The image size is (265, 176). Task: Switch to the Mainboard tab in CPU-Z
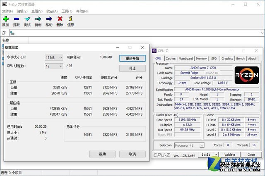185,59
